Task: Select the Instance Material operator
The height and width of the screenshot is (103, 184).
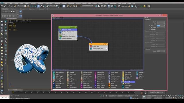Action: tap(60, 84)
